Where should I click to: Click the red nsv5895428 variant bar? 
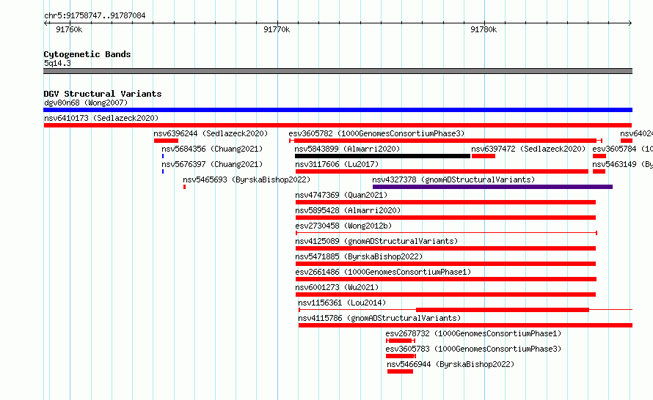coord(445,218)
